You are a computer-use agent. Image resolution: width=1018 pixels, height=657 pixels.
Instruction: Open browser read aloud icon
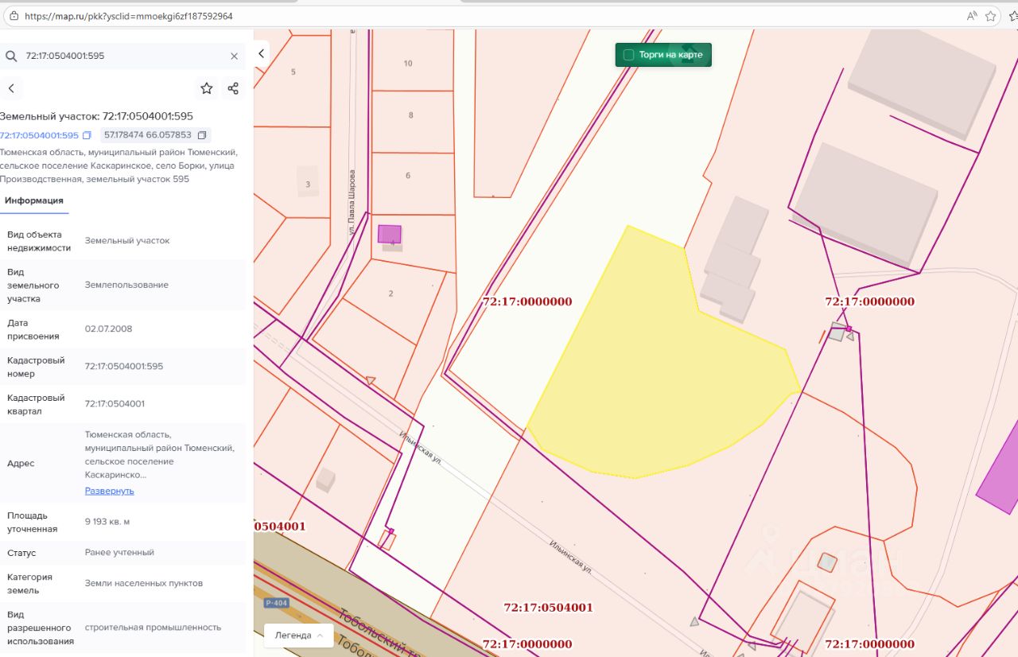click(971, 16)
